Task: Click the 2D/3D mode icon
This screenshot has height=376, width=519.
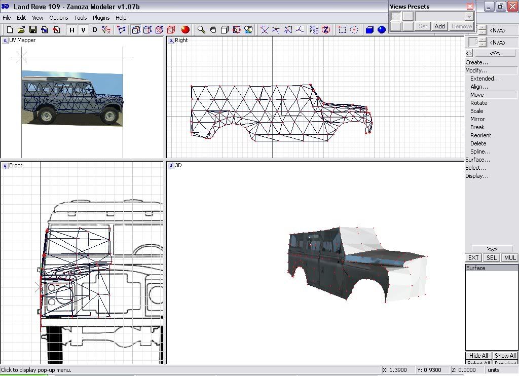Action: [314, 30]
